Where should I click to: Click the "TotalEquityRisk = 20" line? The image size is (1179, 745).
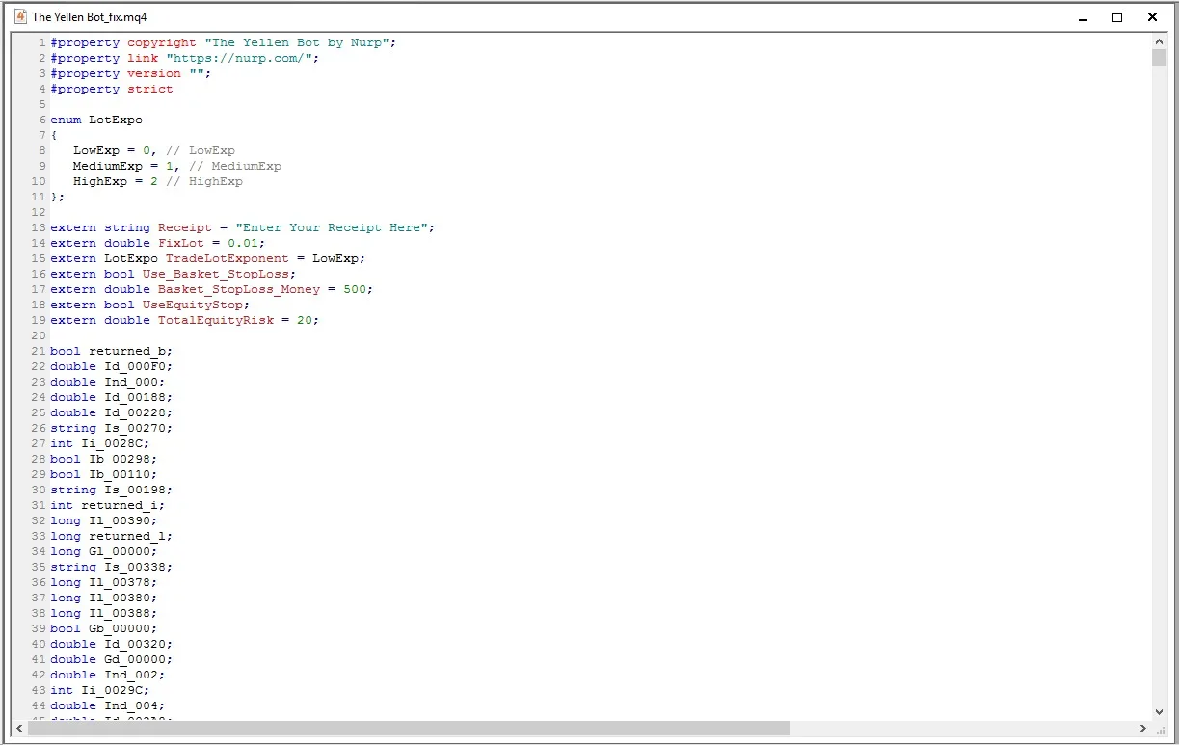coord(185,320)
